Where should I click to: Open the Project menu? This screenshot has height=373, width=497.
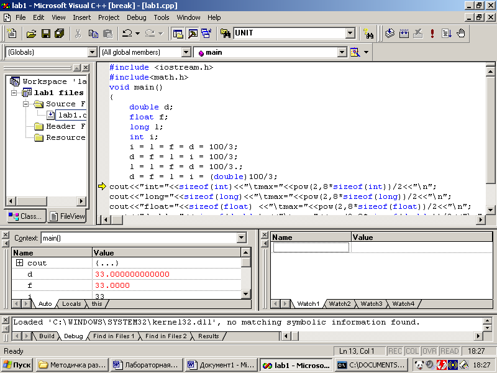[108, 17]
